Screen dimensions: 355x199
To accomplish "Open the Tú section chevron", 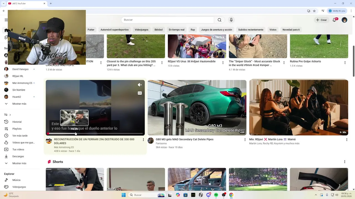I will (x=10, y=115).
